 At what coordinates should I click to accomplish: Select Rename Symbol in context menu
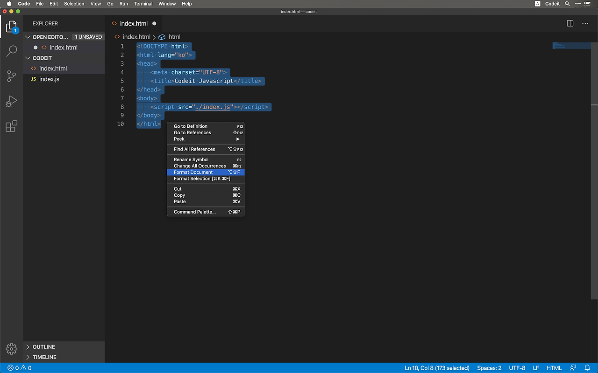[x=206, y=159]
